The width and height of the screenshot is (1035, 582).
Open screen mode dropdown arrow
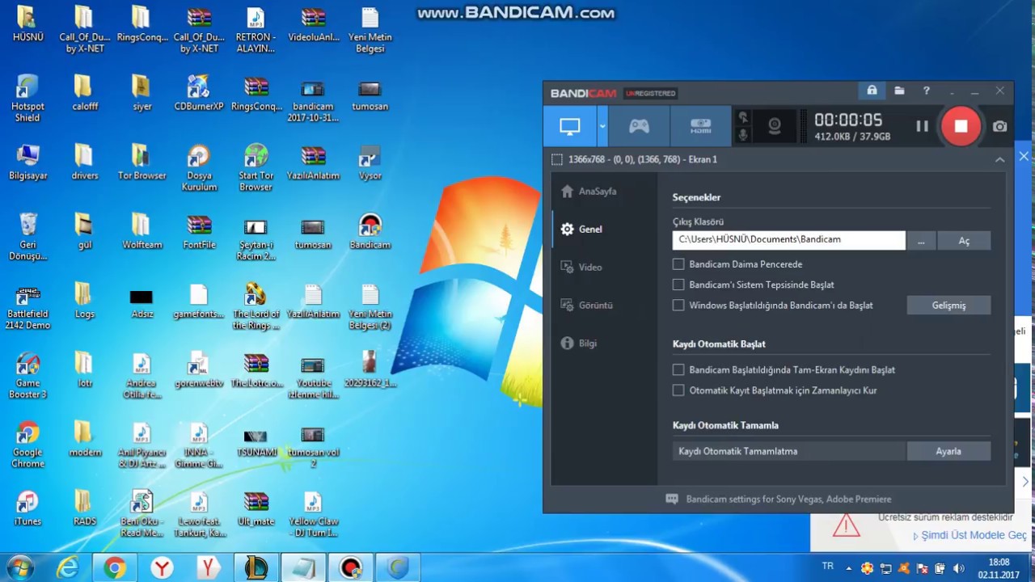(x=602, y=126)
